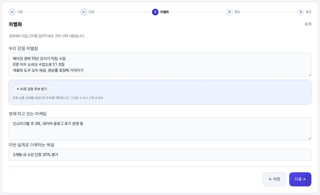The width and height of the screenshot is (320, 195).
Task: Click the text 인스타그램 주 3회
Action: click(x=27, y=124)
